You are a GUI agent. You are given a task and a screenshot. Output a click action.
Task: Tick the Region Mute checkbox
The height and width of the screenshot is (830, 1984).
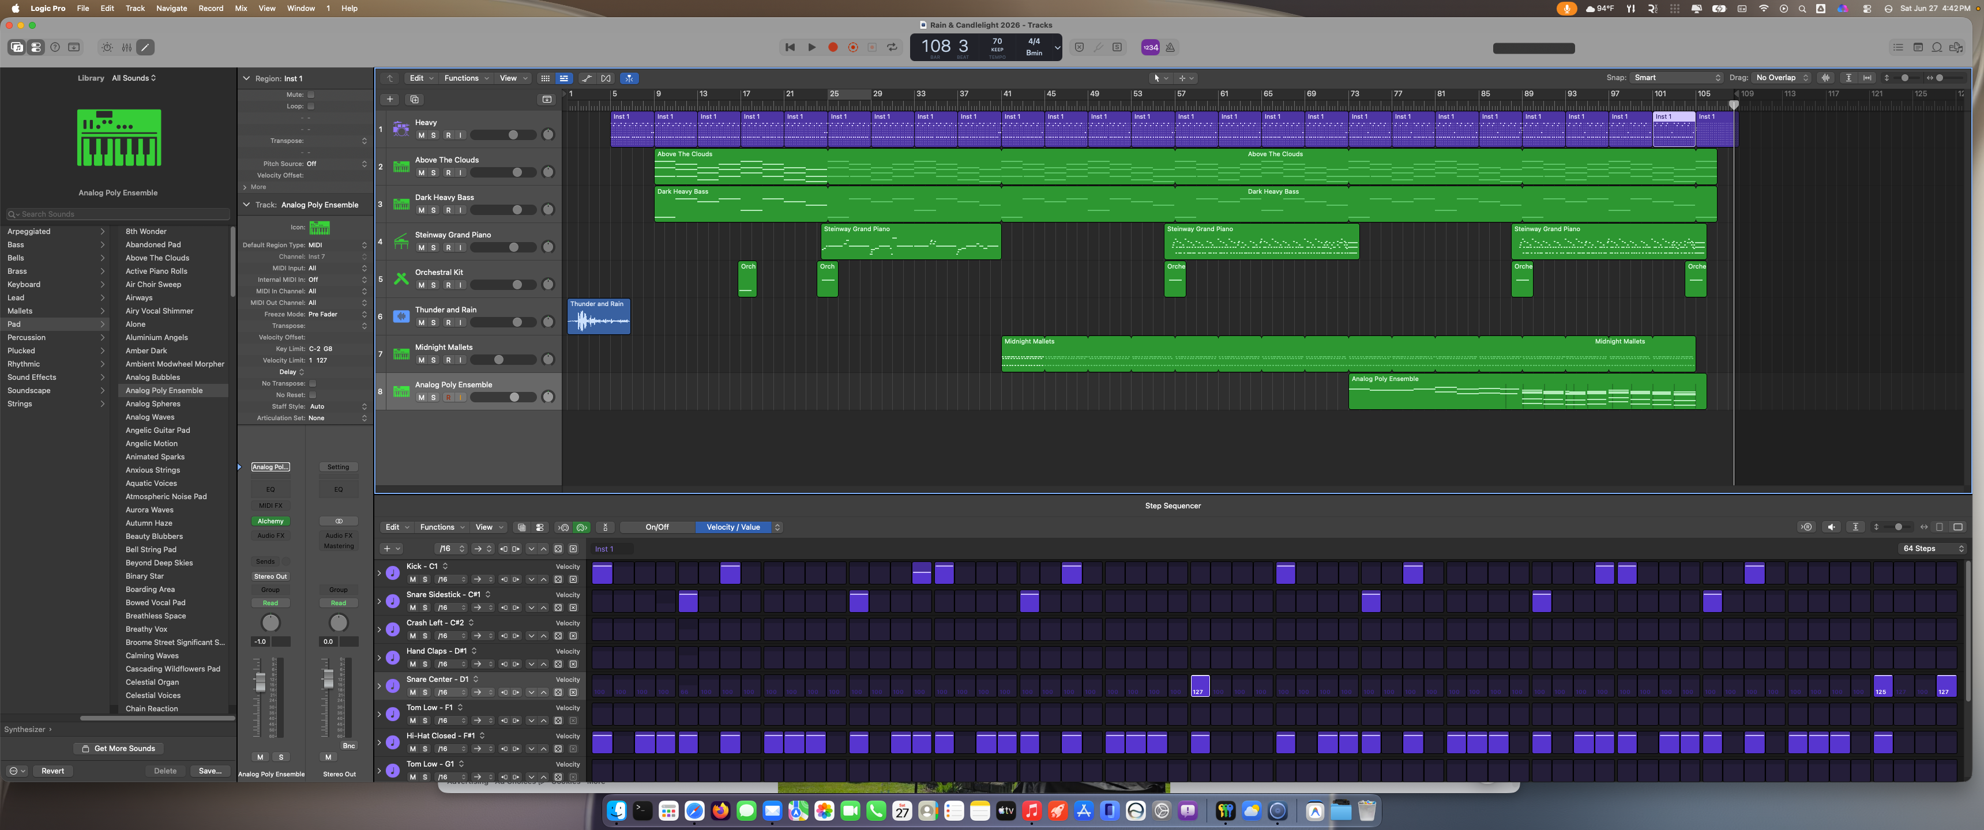[311, 95]
